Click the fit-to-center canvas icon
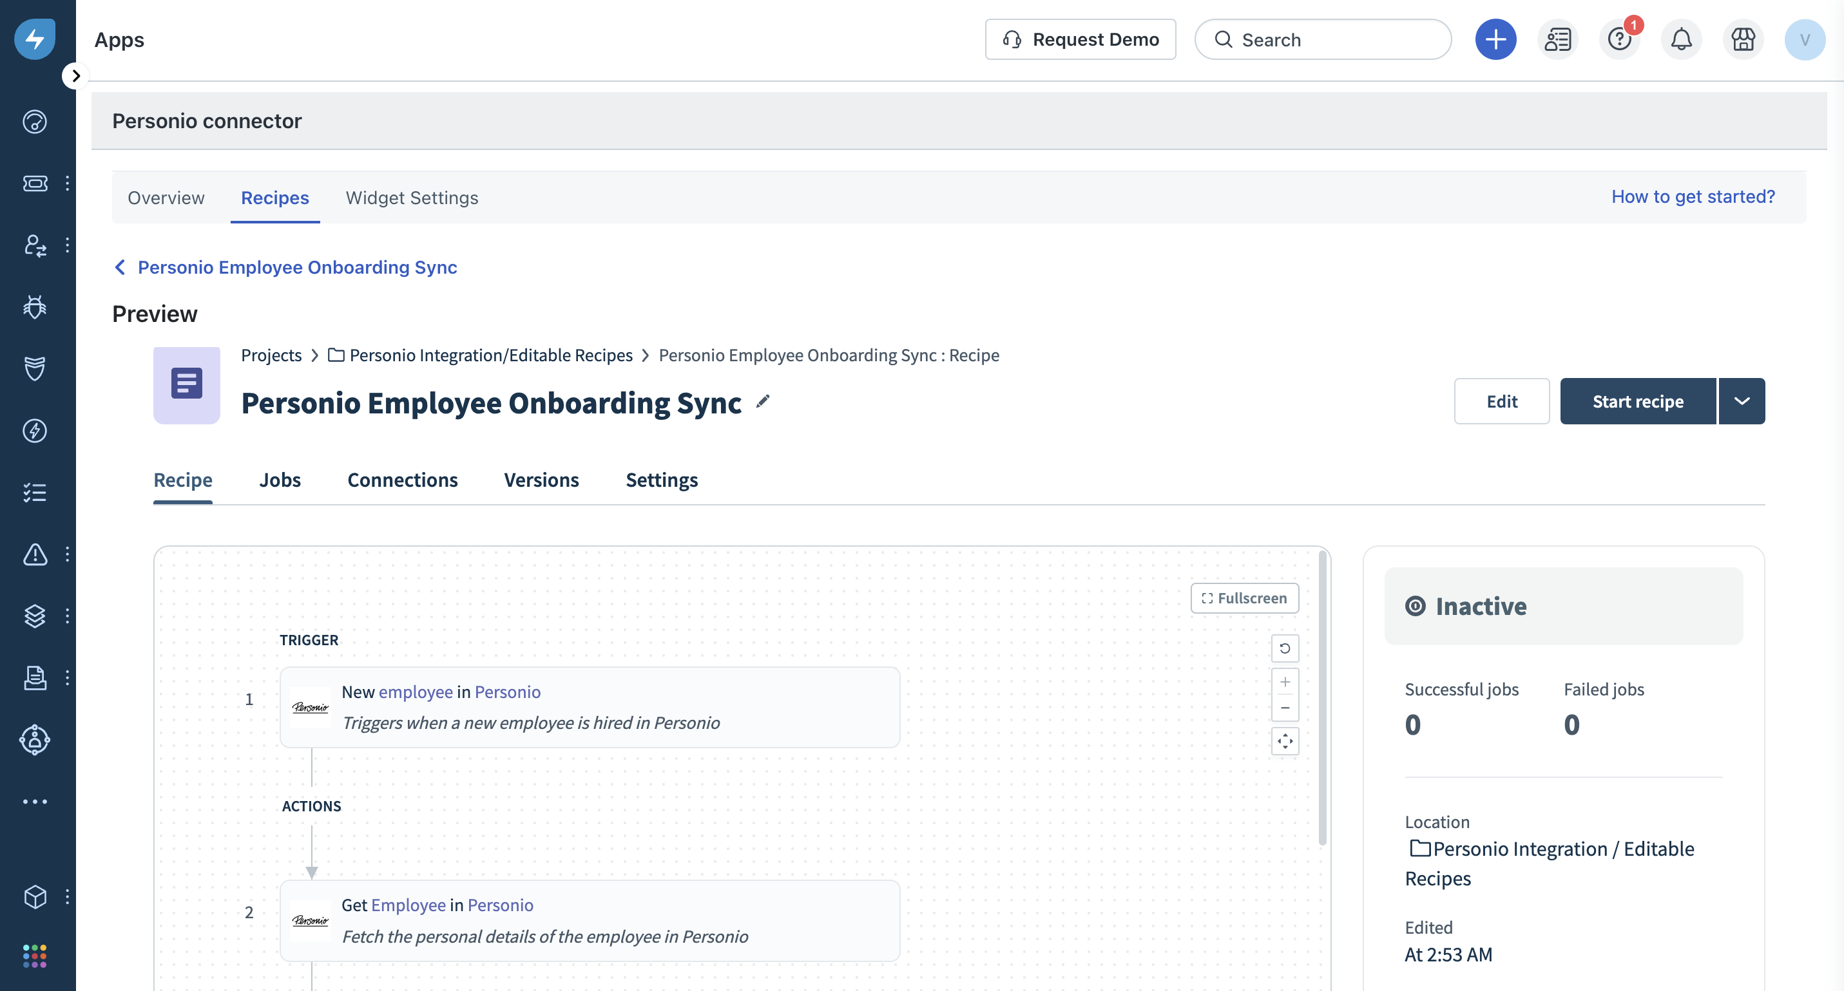This screenshot has width=1844, height=991. point(1284,741)
